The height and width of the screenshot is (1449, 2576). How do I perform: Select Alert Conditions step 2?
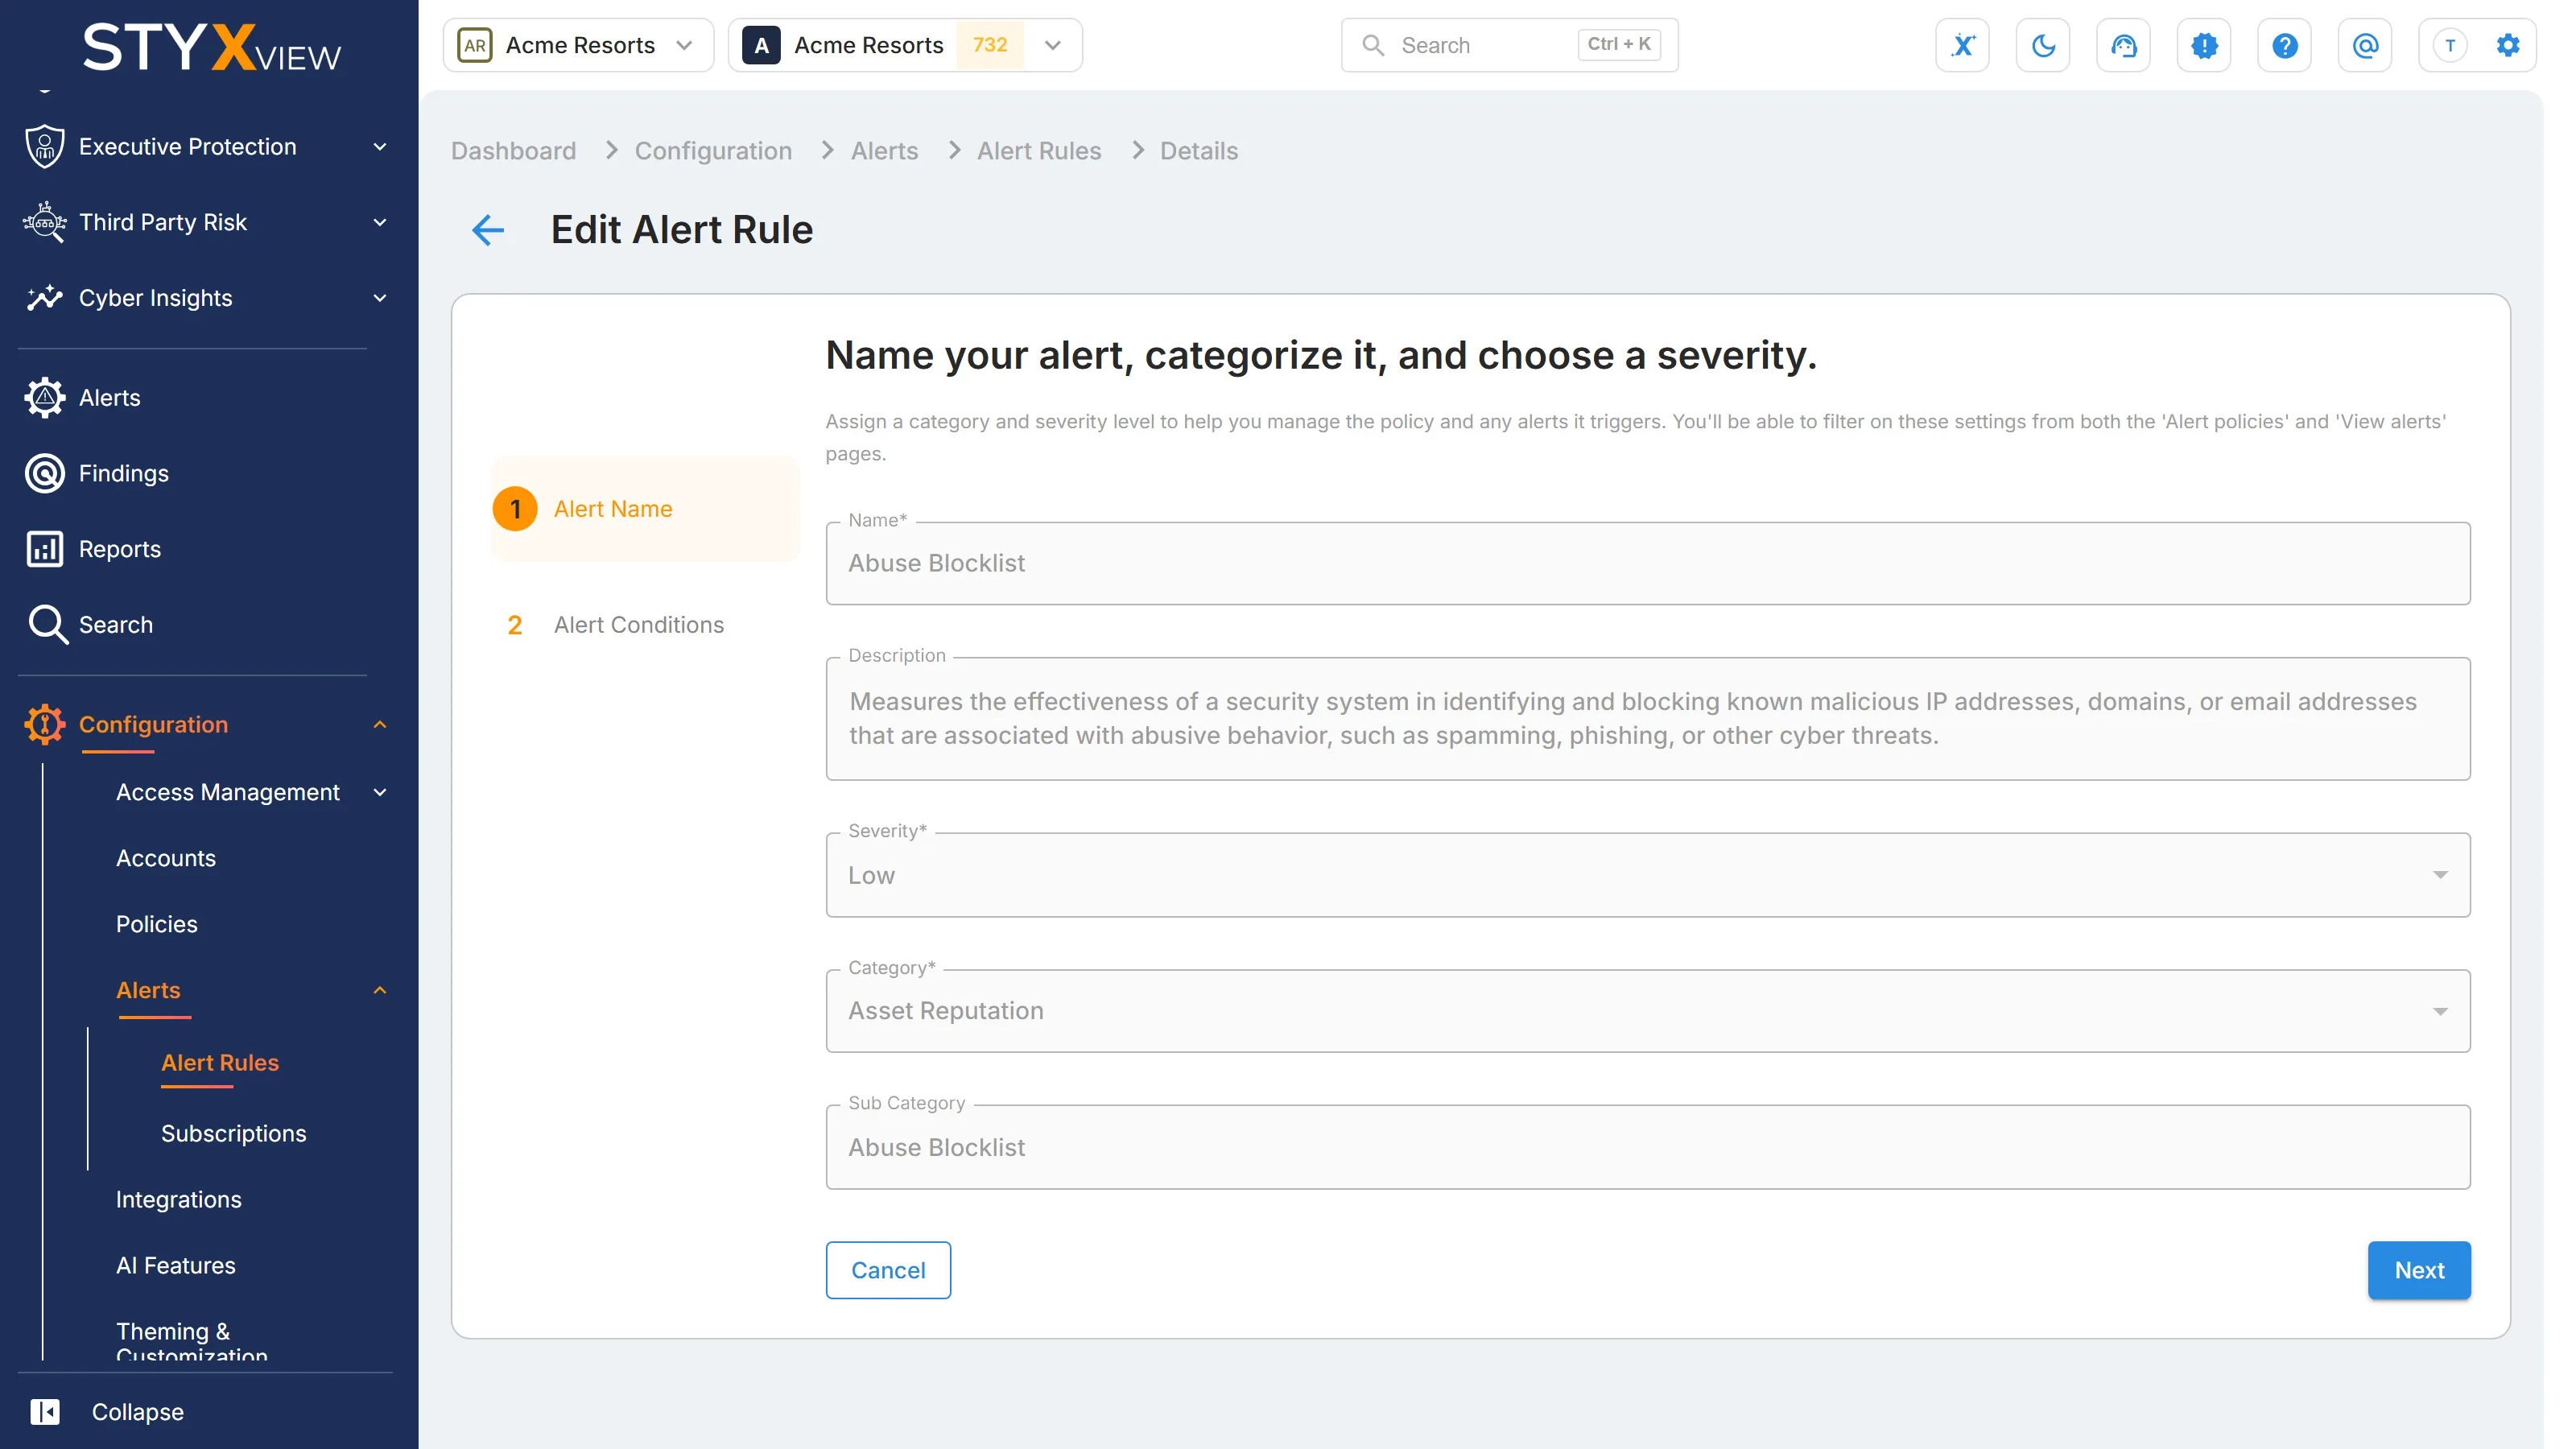(645, 625)
